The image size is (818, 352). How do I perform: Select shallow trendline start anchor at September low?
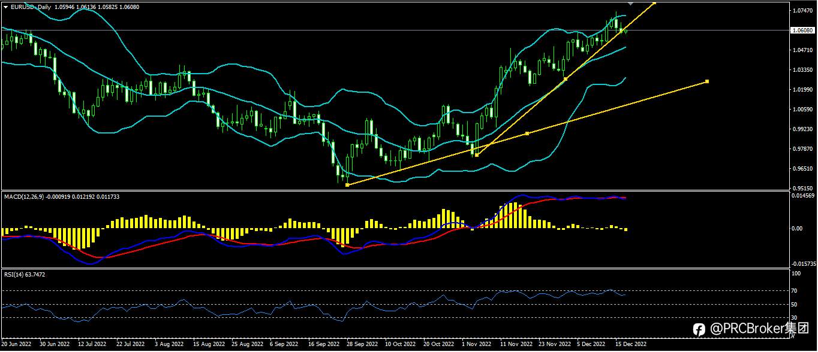pos(347,184)
